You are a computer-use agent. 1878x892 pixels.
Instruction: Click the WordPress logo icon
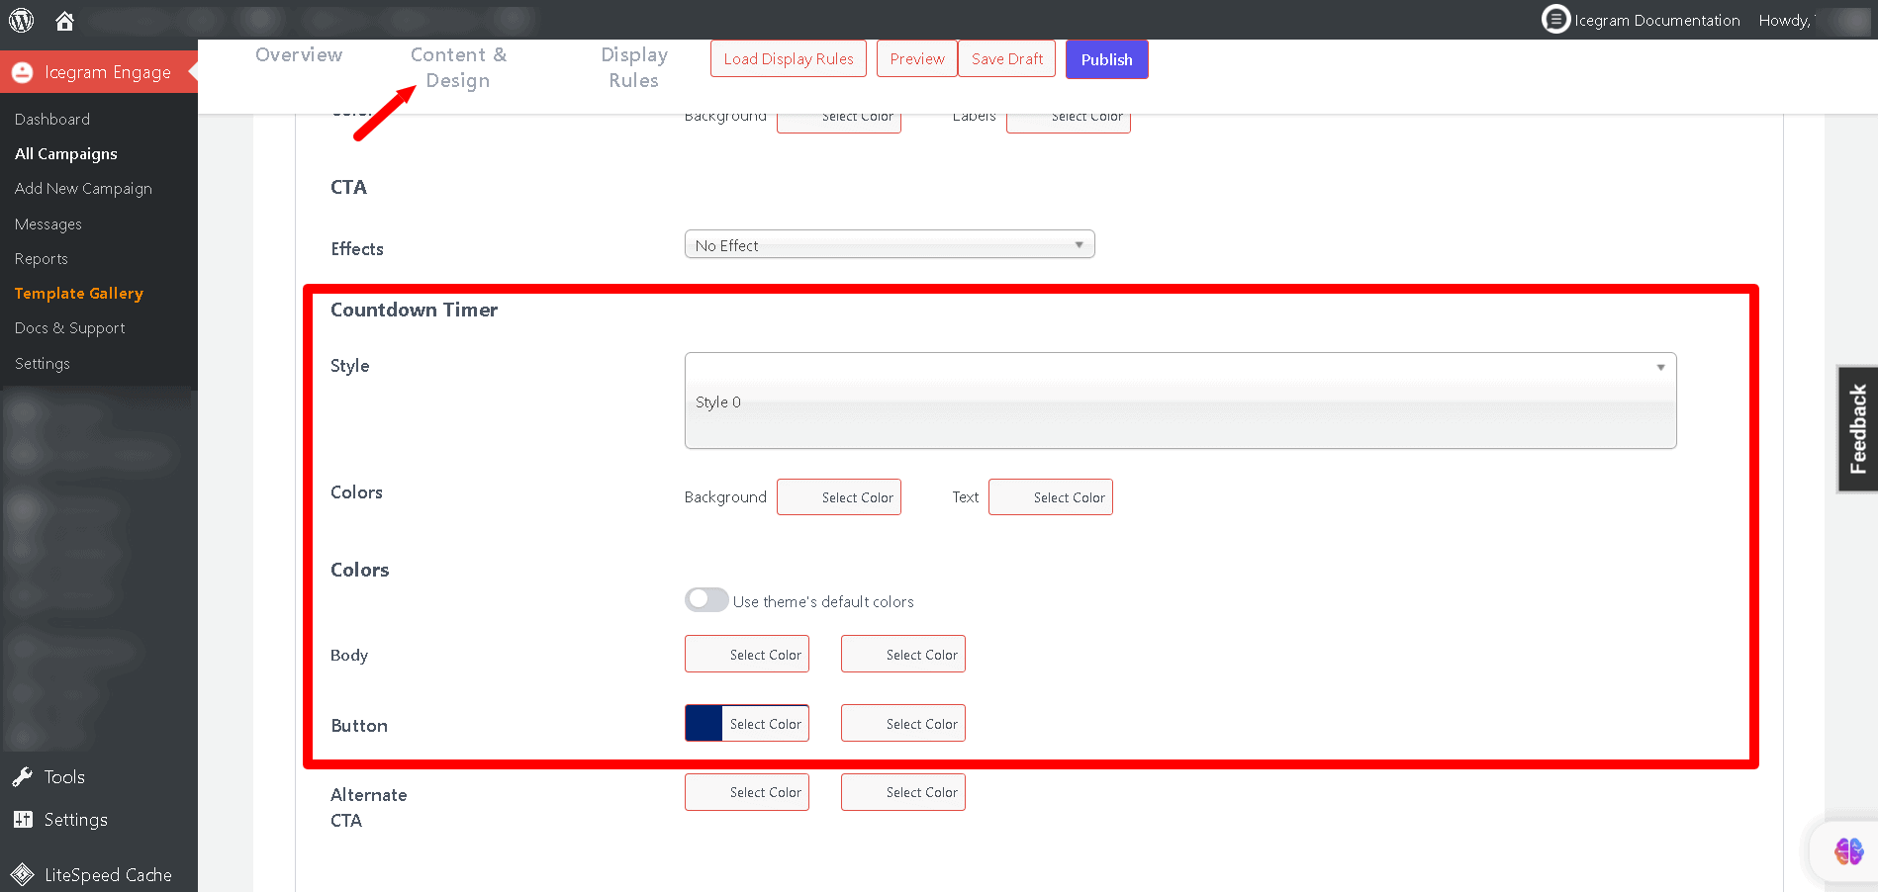point(21,20)
